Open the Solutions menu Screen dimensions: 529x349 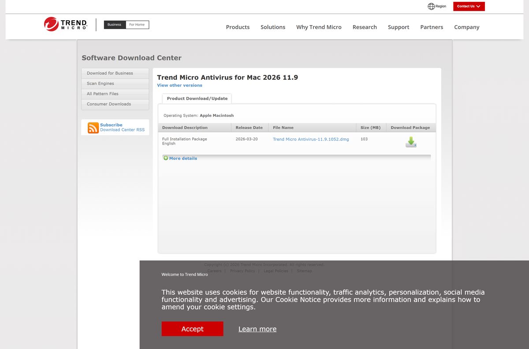tap(273, 27)
